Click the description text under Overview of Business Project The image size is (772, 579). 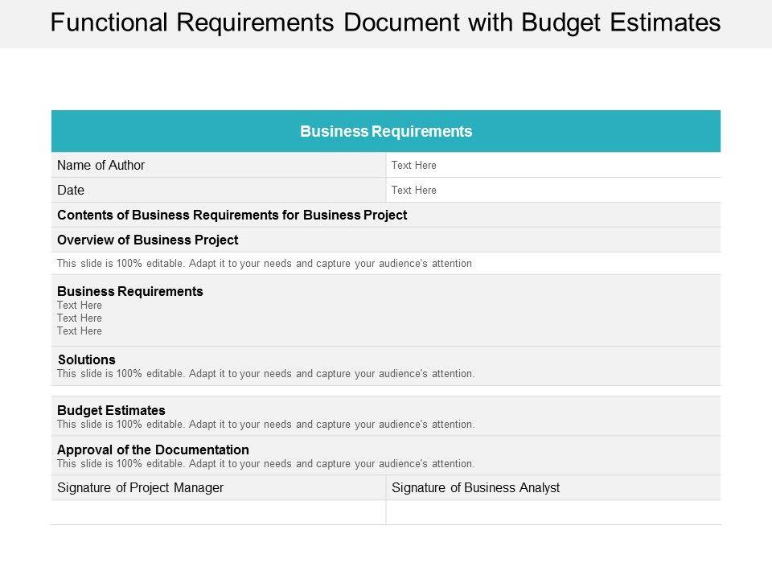click(265, 264)
